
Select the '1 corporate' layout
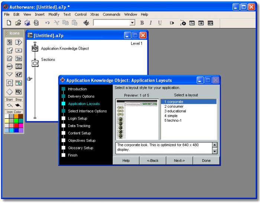pos(189,102)
